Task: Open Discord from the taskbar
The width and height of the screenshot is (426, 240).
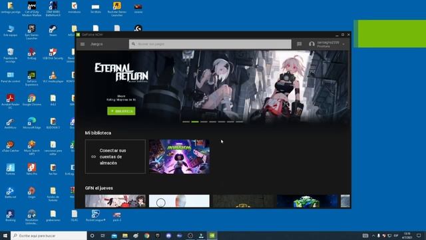Action: (x=168, y=235)
